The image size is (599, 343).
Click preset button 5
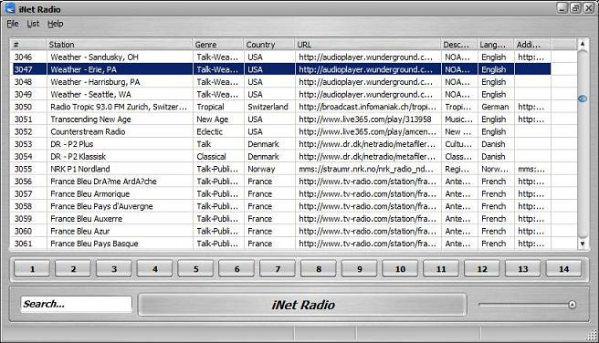point(195,269)
